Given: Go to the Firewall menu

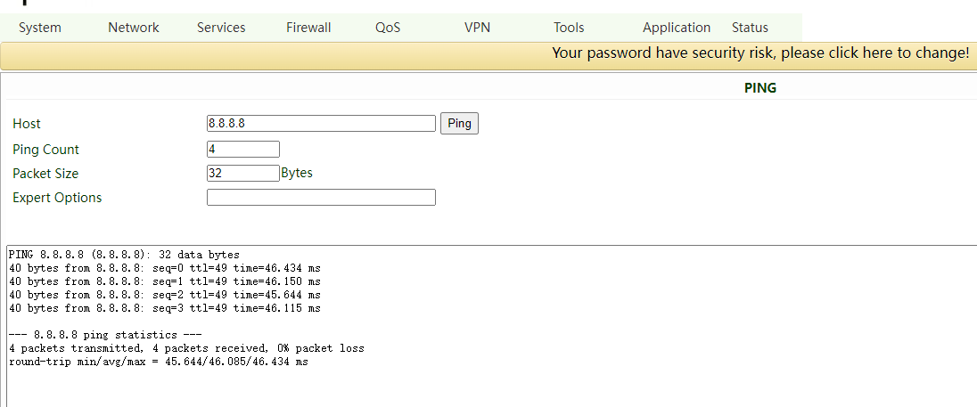Looking at the screenshot, I should 308,28.
